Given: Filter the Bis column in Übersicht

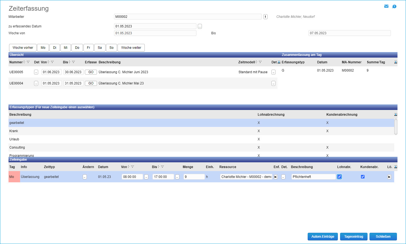Looking at the screenshot, I should [x=73, y=62].
